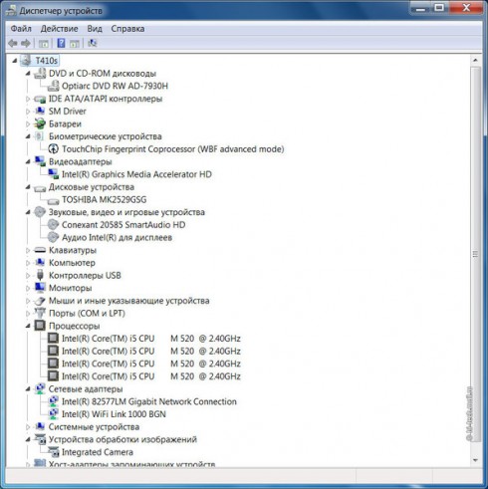Viewport: 488px width, 489px height.
Task: Click the Сетевые адаптеры network icon
Action: pos(40,388)
